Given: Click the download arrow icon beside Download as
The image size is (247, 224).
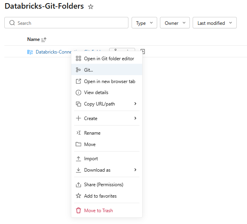Looking at the screenshot, I should point(78,170).
